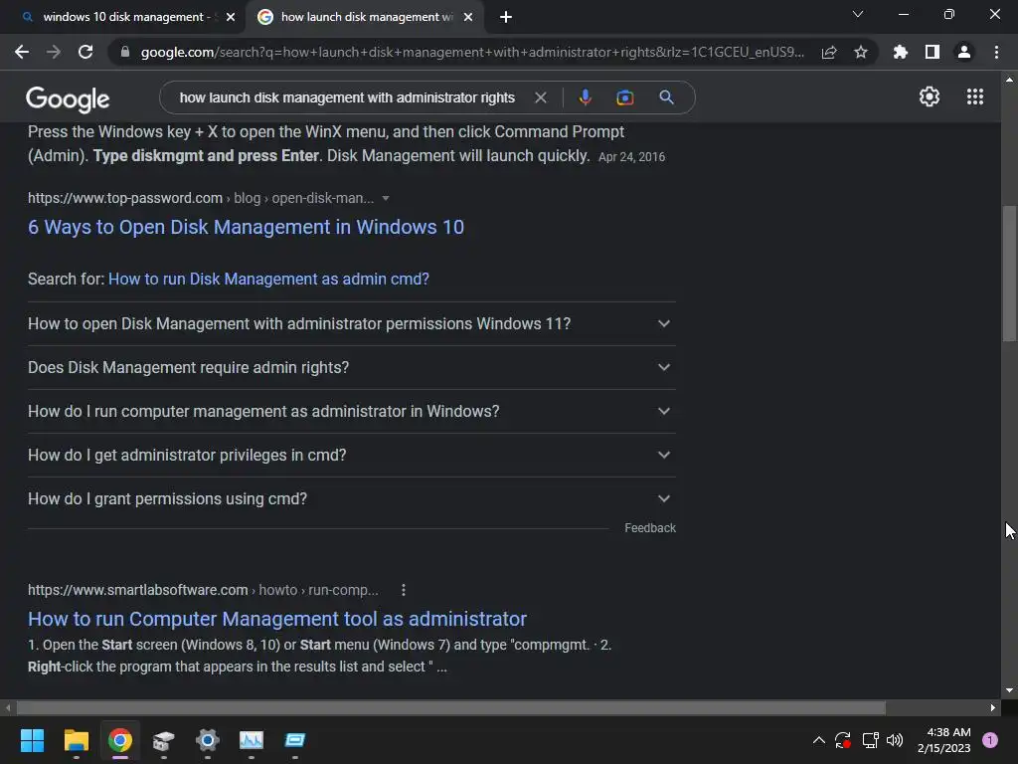Click the Chrome taskbar icon
Screen dimensions: 1018x764
point(120,740)
